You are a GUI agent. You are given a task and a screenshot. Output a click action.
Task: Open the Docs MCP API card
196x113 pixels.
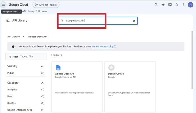pyautogui.click(x=130, y=87)
